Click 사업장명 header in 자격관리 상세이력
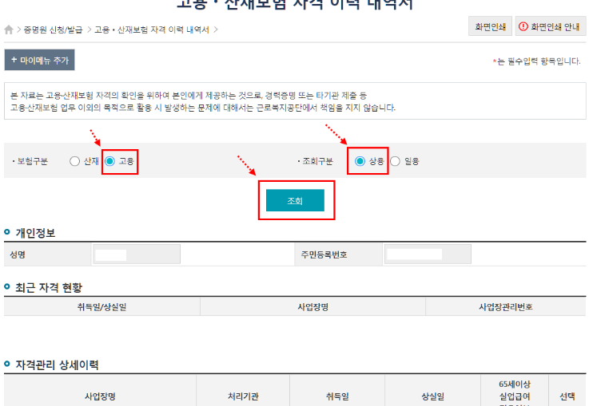Screen dimensions: 597x406 point(100,396)
